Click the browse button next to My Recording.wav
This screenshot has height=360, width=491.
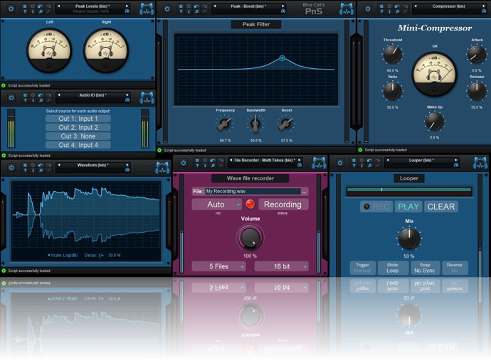pos(305,192)
